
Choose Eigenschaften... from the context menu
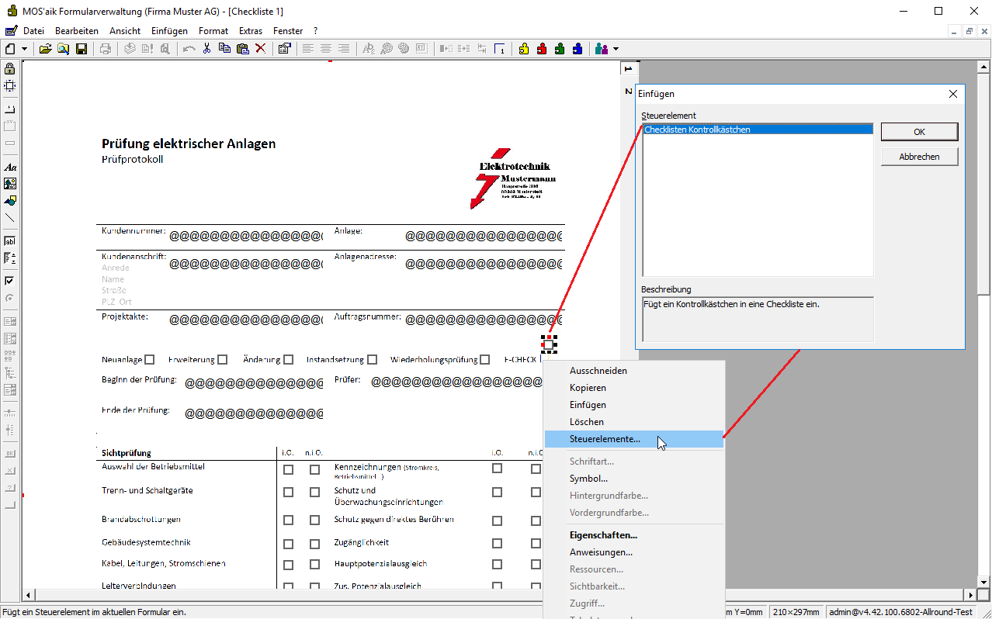tap(603, 535)
